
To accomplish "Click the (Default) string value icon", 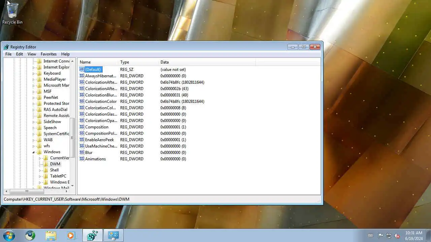I will (x=82, y=70).
